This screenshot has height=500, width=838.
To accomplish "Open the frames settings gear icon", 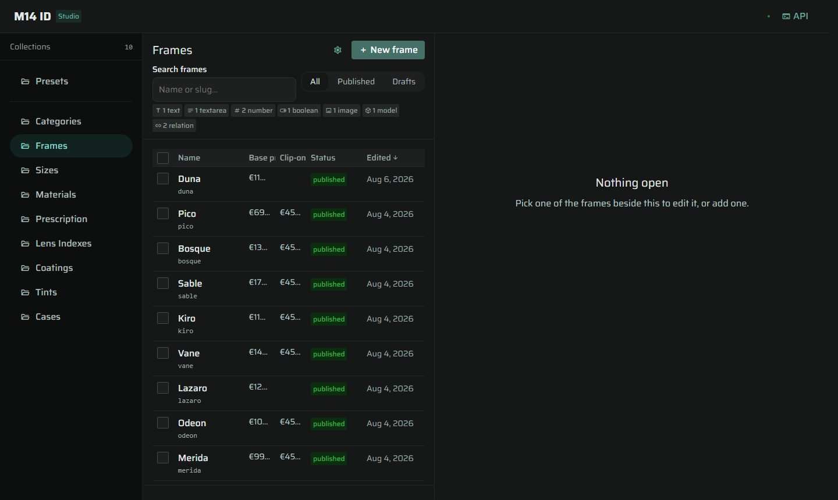I will coord(338,50).
